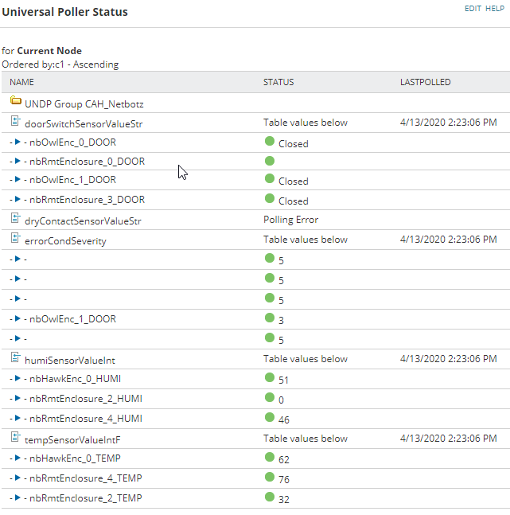
Task: Click the poller icon beside dryContactSensorValueStr
Action: point(15,218)
